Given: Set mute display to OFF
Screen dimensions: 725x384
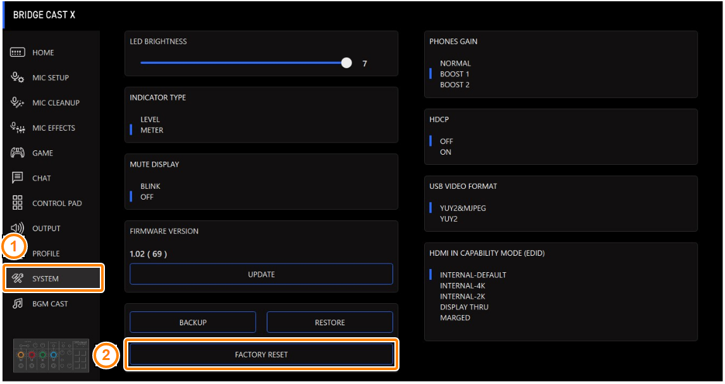Looking at the screenshot, I should 147,197.
